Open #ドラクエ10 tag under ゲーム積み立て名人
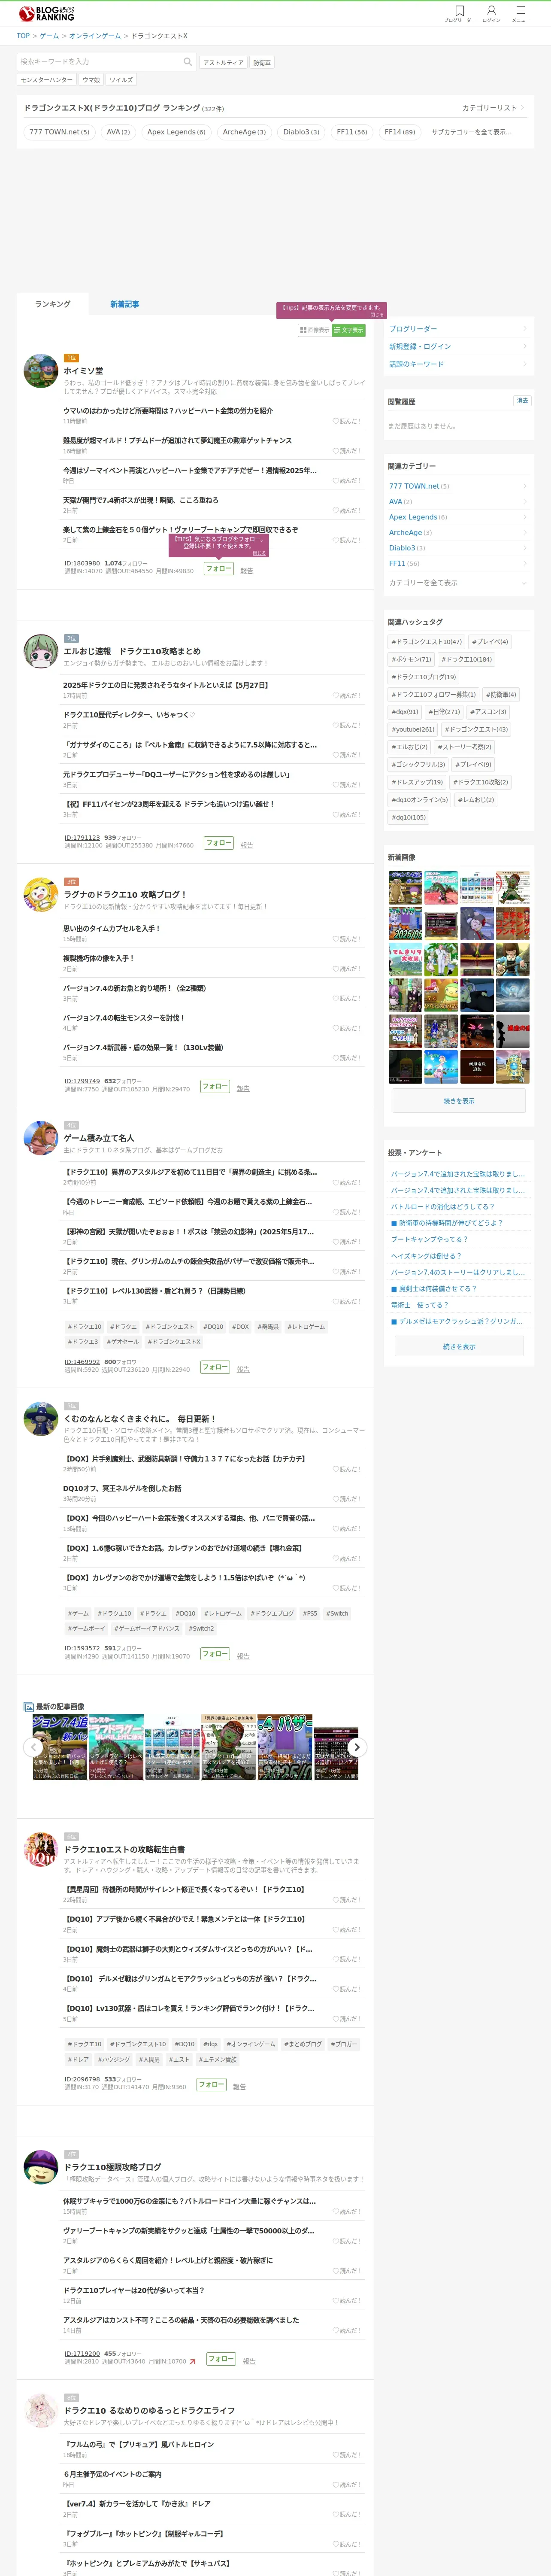Viewport: 551px width, 2576px height. point(85,1327)
